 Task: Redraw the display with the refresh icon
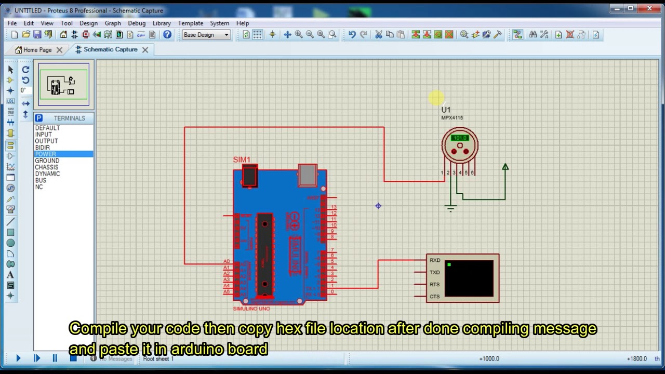point(246,34)
